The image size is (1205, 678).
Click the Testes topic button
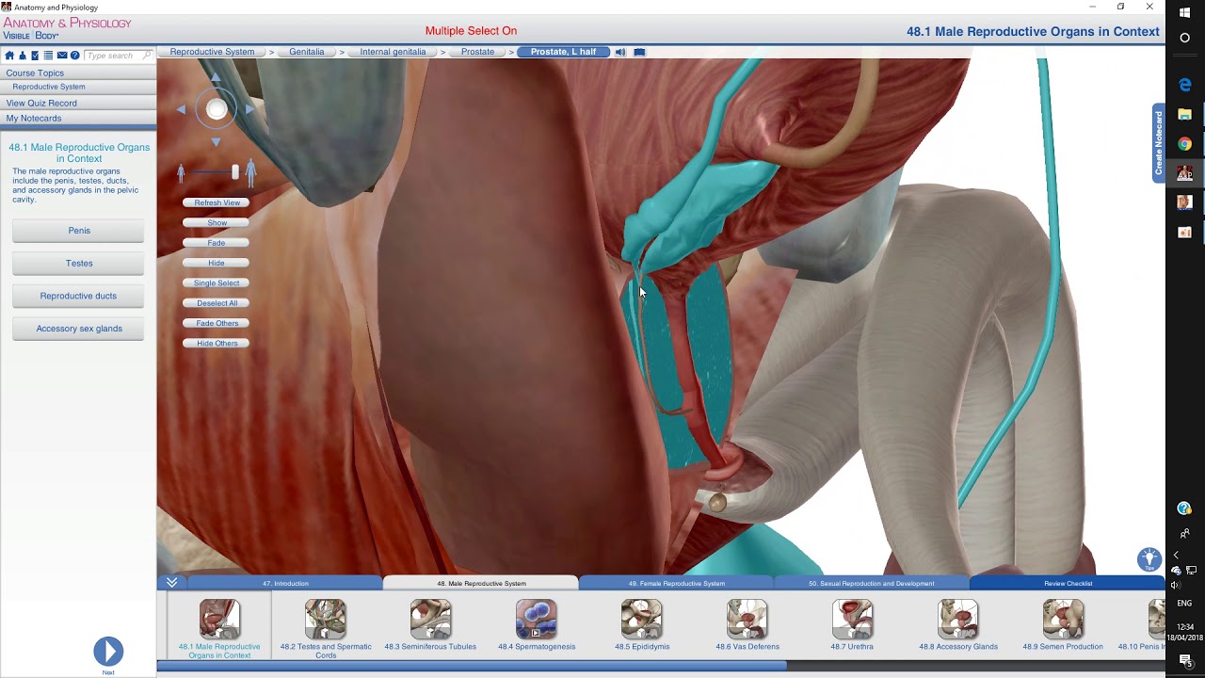pyautogui.click(x=79, y=264)
